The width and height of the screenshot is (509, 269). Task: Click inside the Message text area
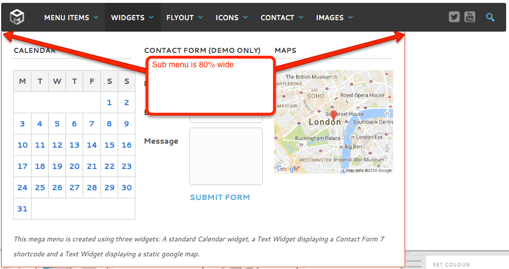click(x=226, y=156)
